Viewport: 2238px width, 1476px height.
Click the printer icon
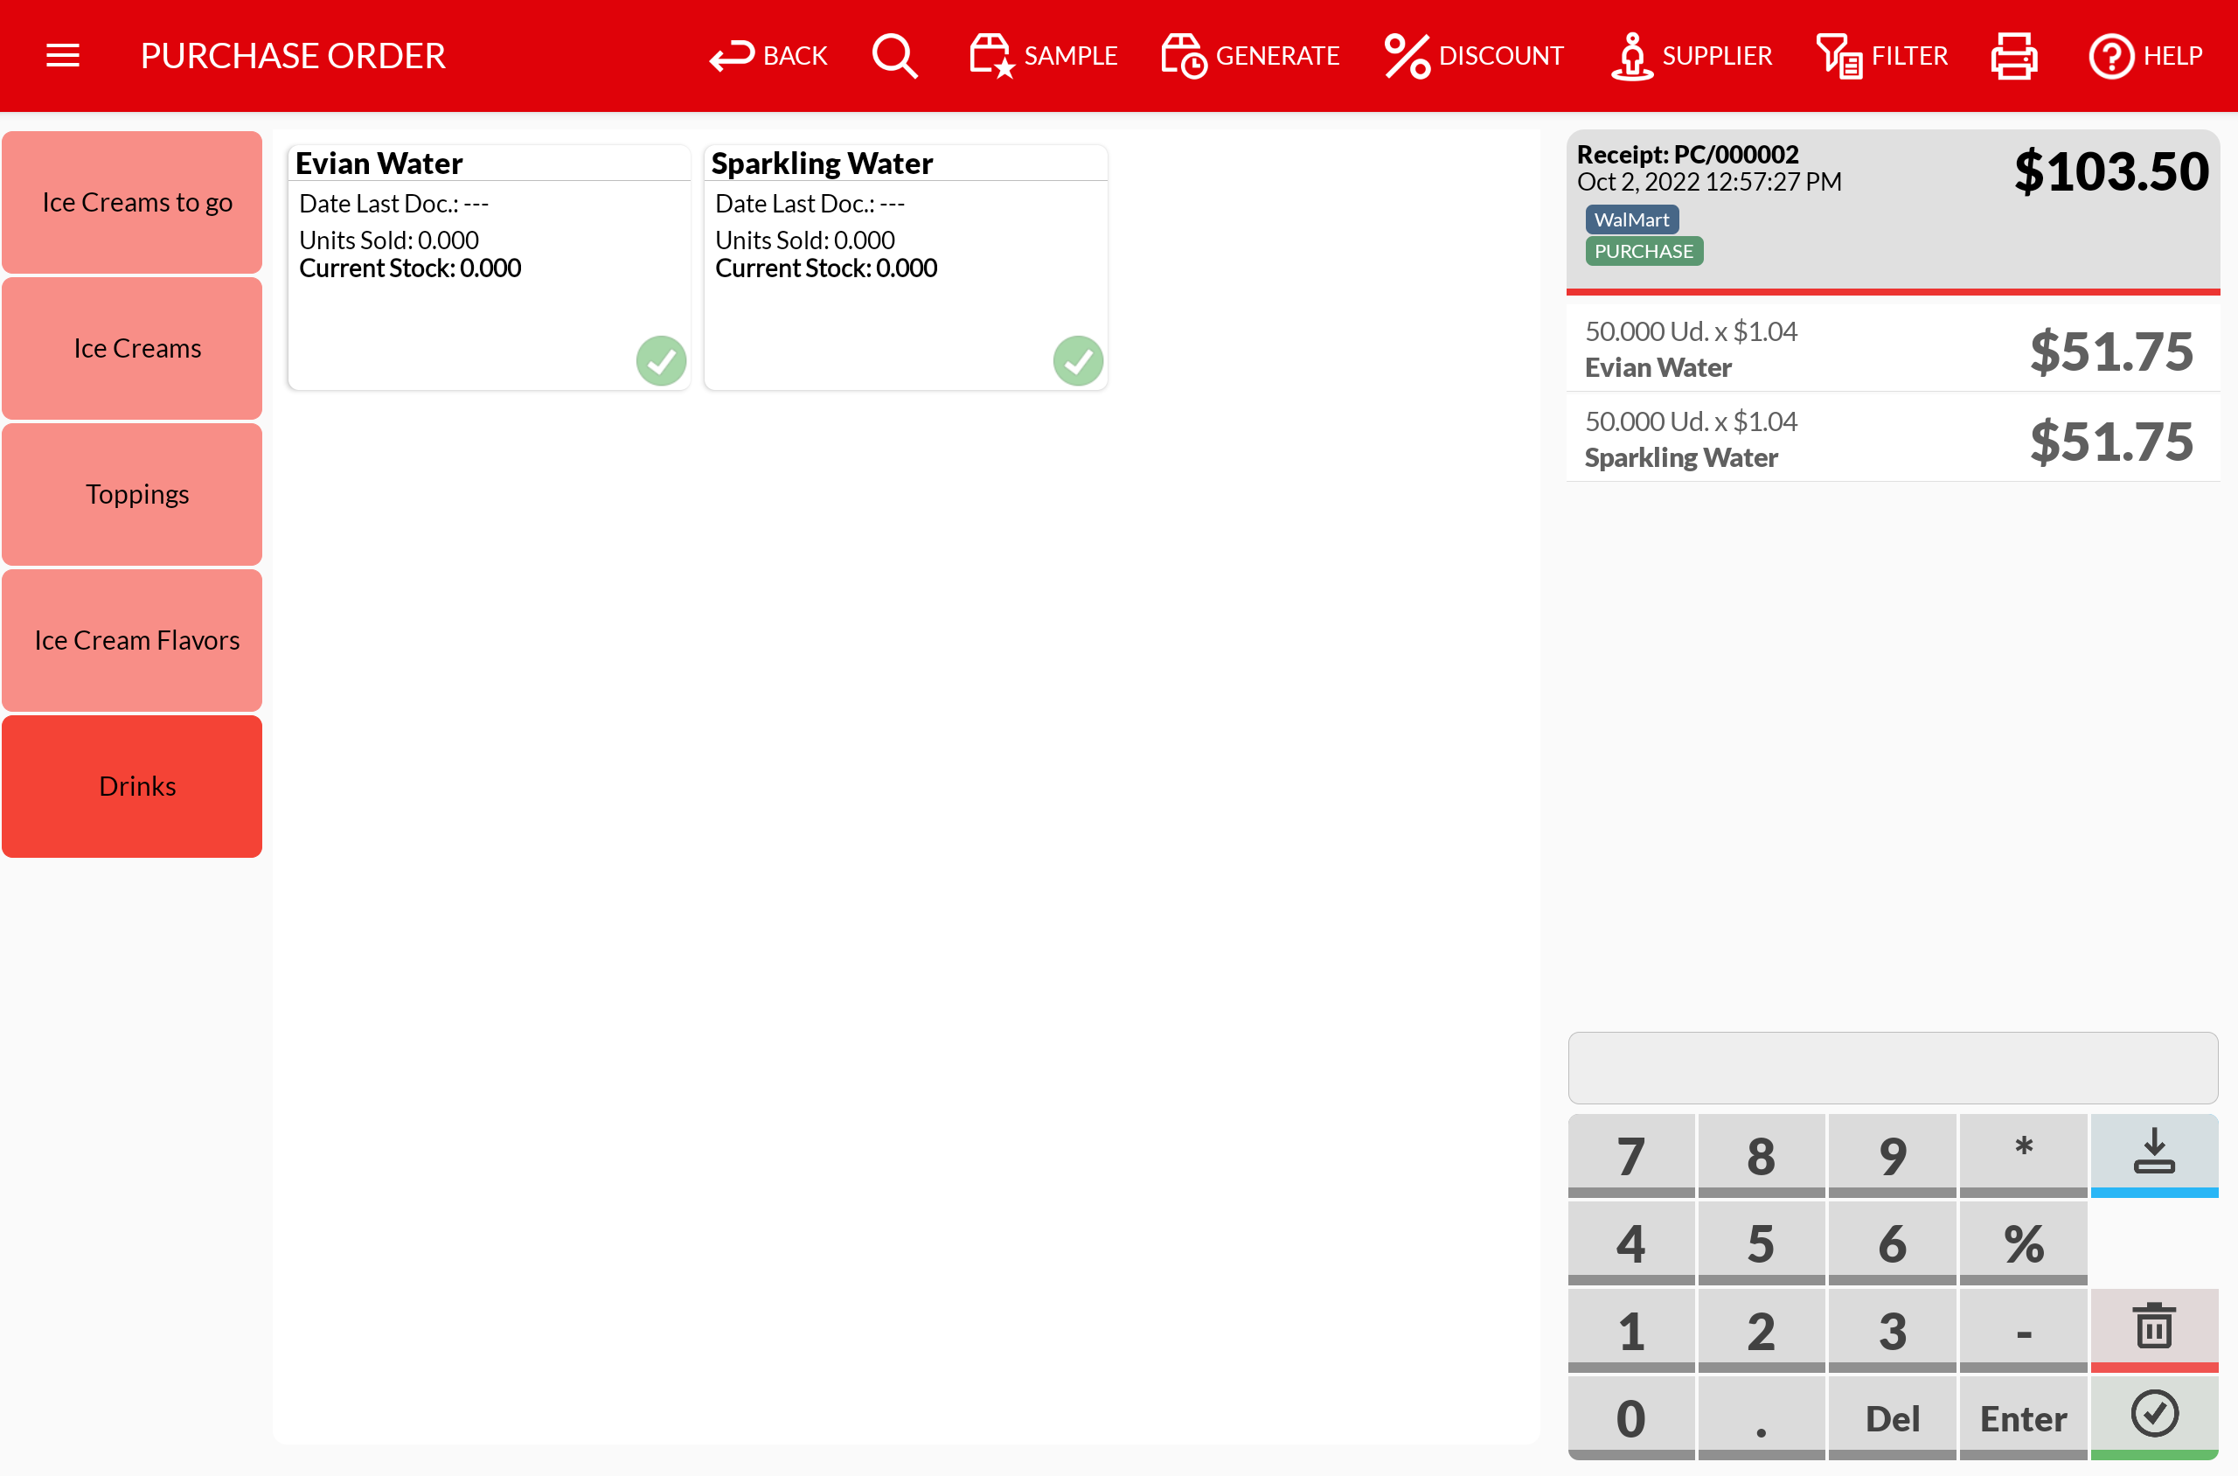2014,56
